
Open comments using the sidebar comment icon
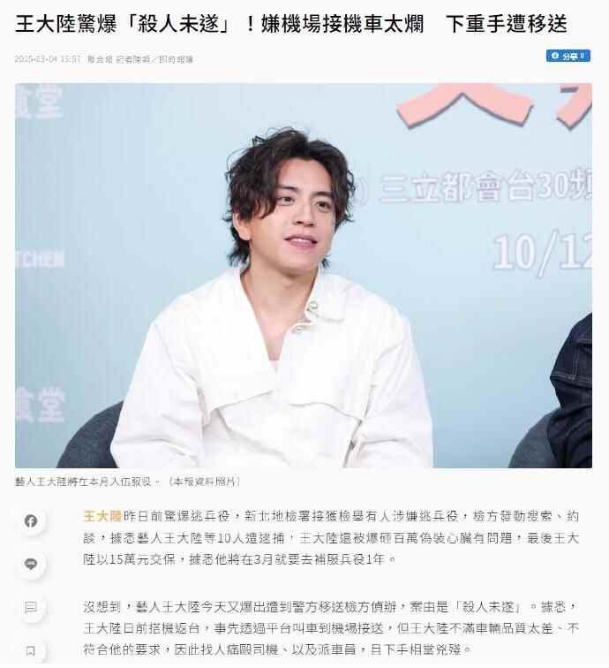coord(31,608)
